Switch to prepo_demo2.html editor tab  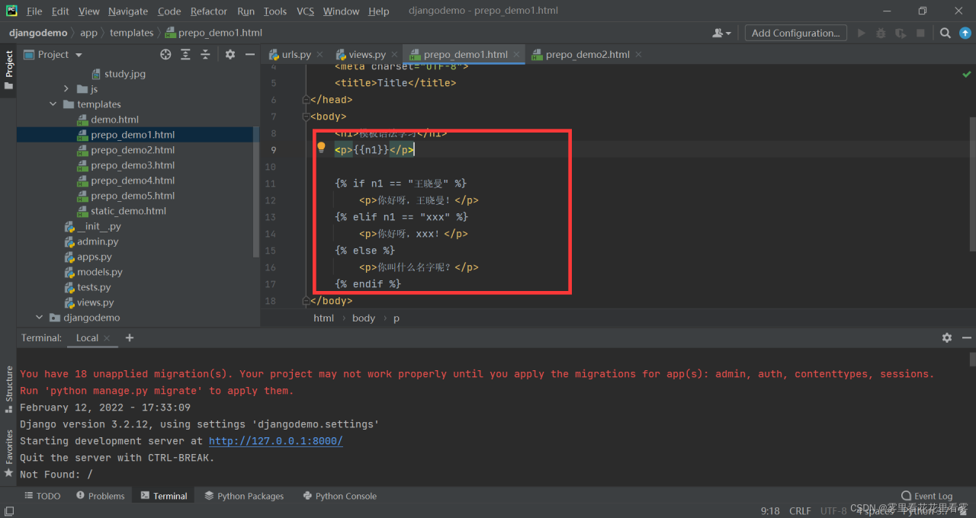click(x=586, y=55)
